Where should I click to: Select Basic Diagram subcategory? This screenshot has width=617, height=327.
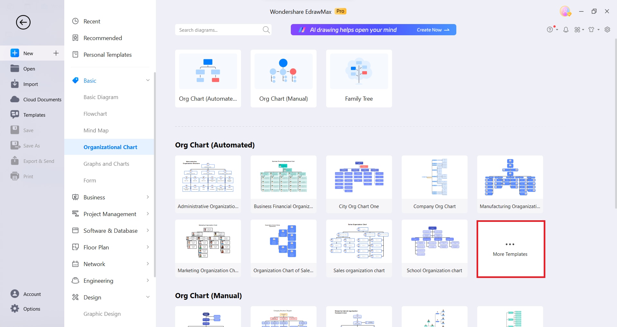pyautogui.click(x=101, y=97)
